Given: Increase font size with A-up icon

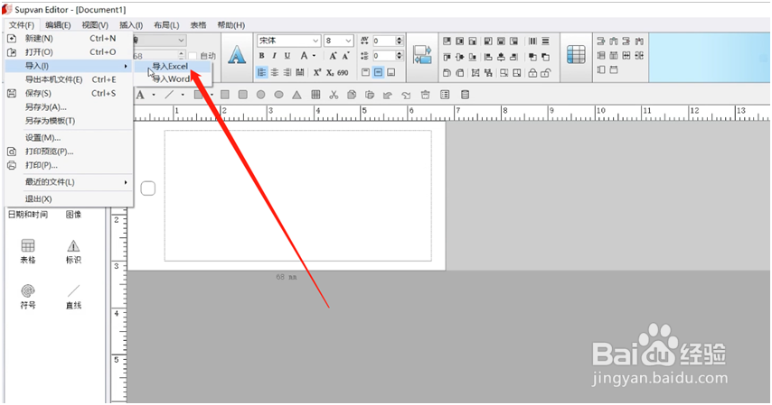Looking at the screenshot, I should [x=334, y=56].
